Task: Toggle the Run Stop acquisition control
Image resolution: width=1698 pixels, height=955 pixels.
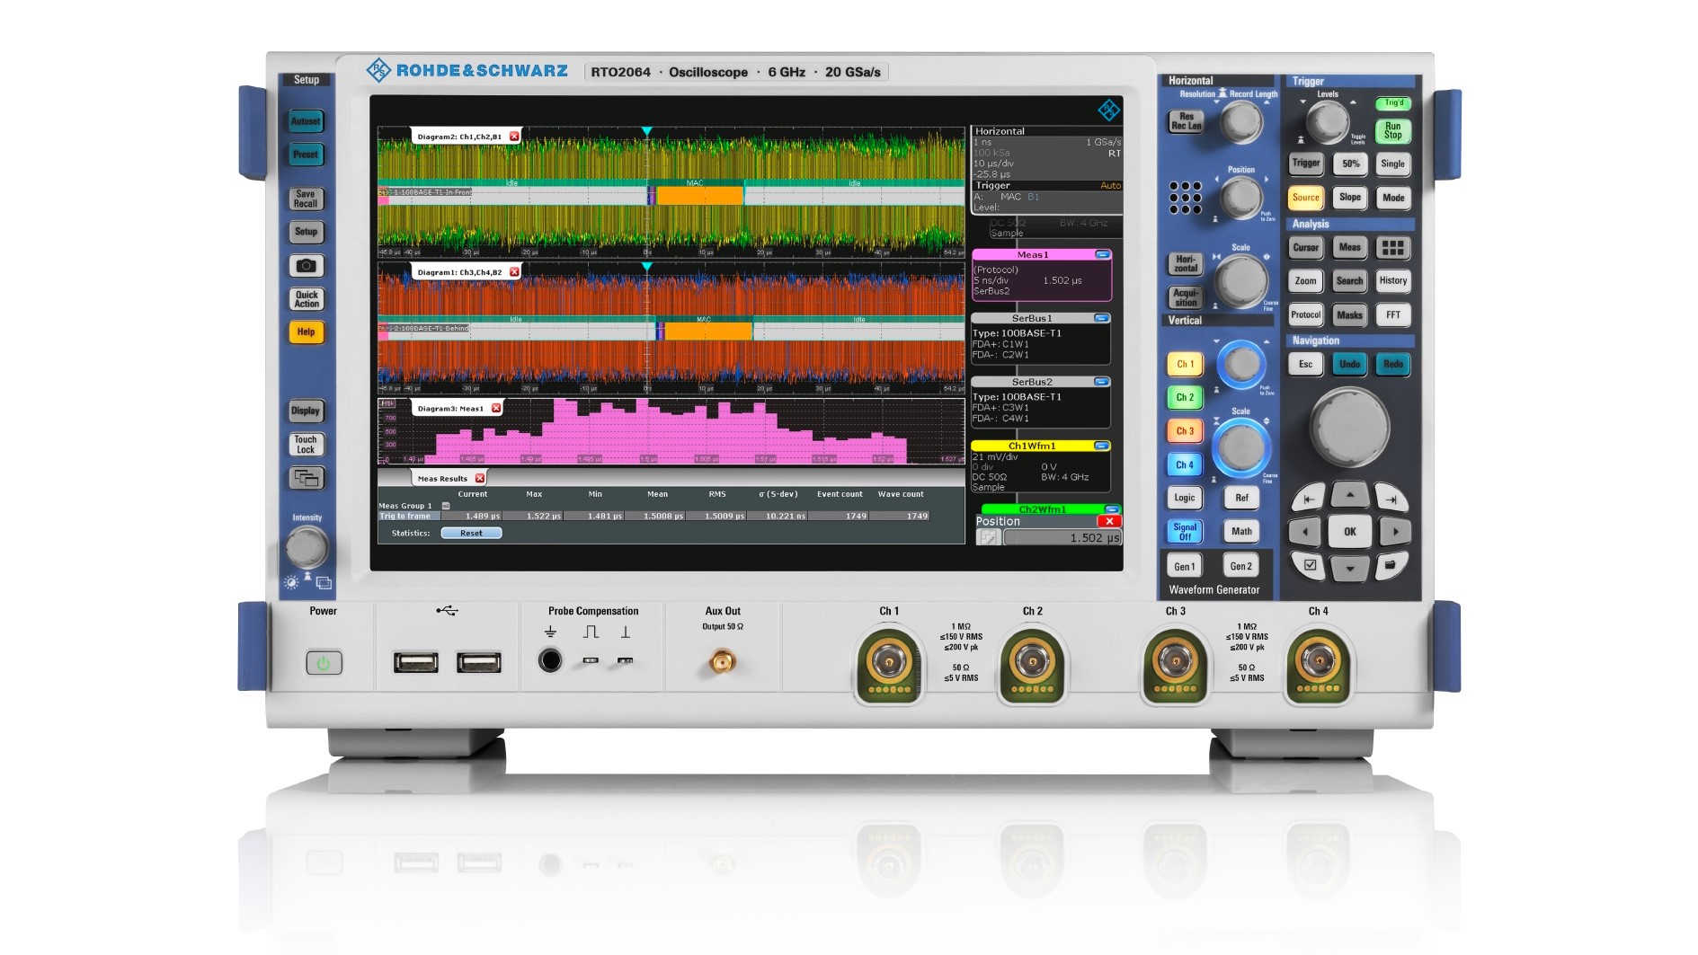Action: 1392,130
